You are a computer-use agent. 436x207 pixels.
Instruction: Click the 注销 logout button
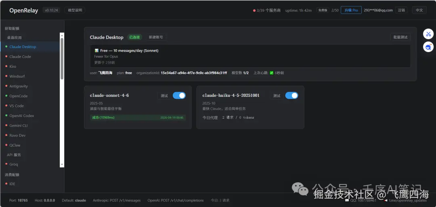point(401,10)
